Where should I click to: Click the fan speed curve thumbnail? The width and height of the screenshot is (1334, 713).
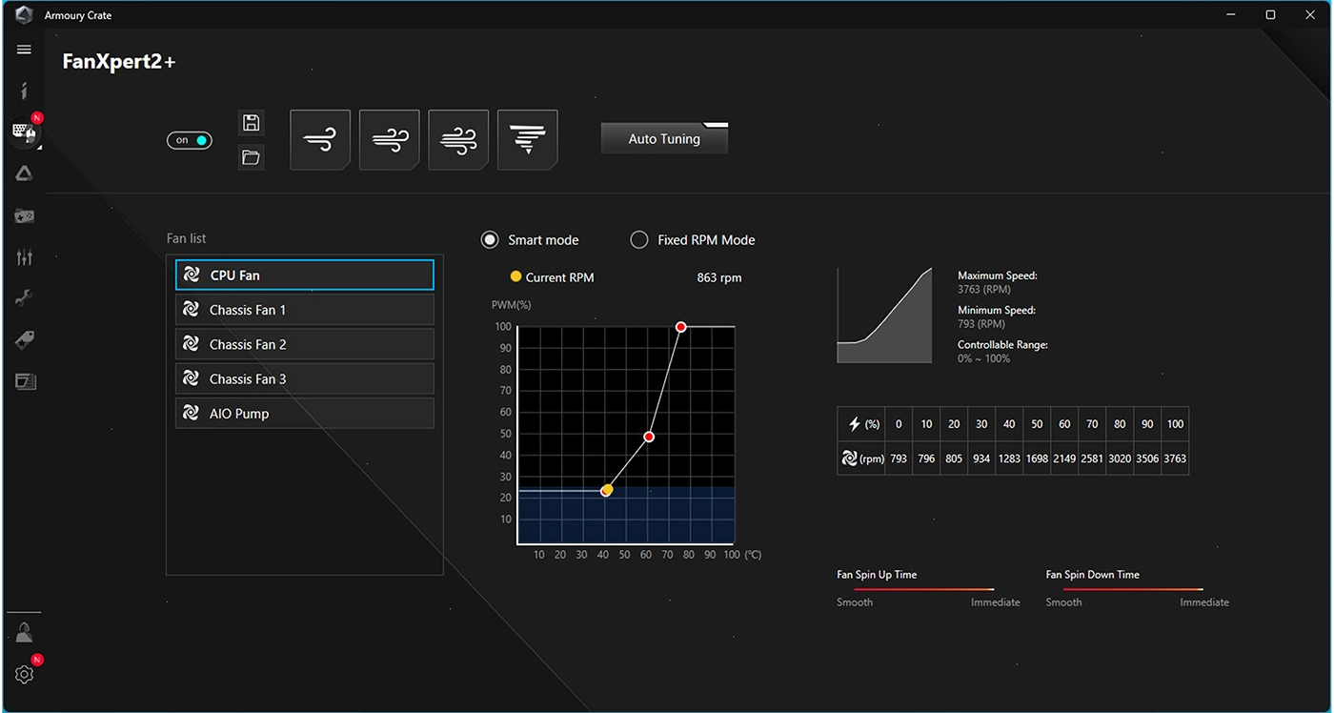click(x=884, y=316)
